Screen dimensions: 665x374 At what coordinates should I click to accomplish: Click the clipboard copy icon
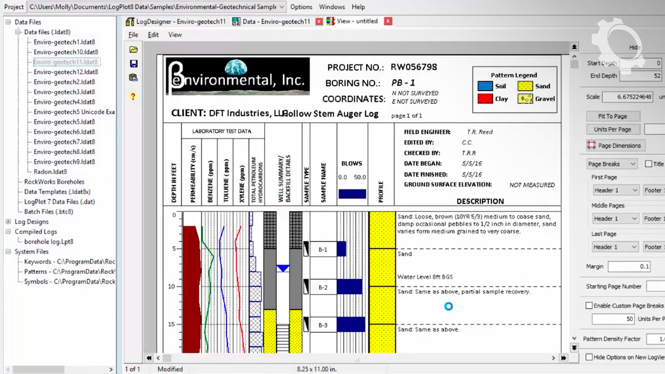pos(134,78)
